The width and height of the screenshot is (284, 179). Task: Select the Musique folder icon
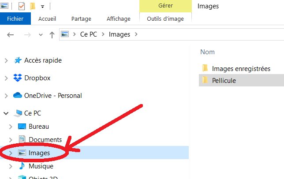[x=22, y=166]
